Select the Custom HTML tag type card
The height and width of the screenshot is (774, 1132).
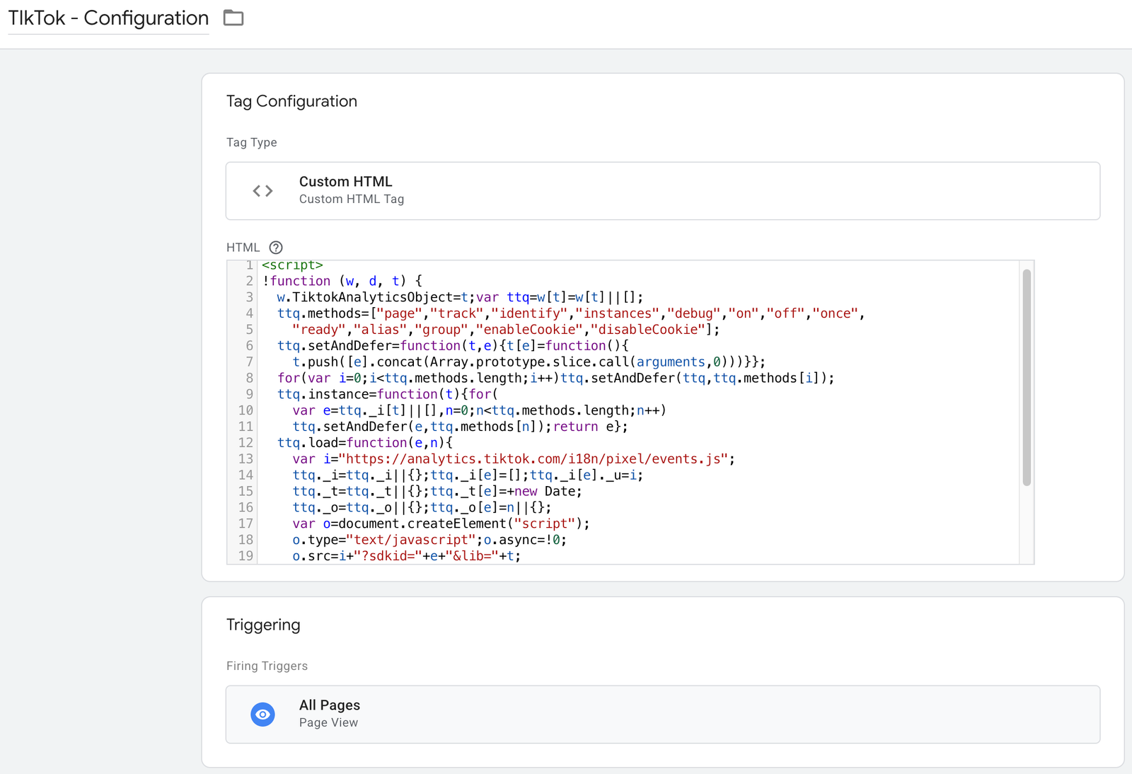(663, 191)
